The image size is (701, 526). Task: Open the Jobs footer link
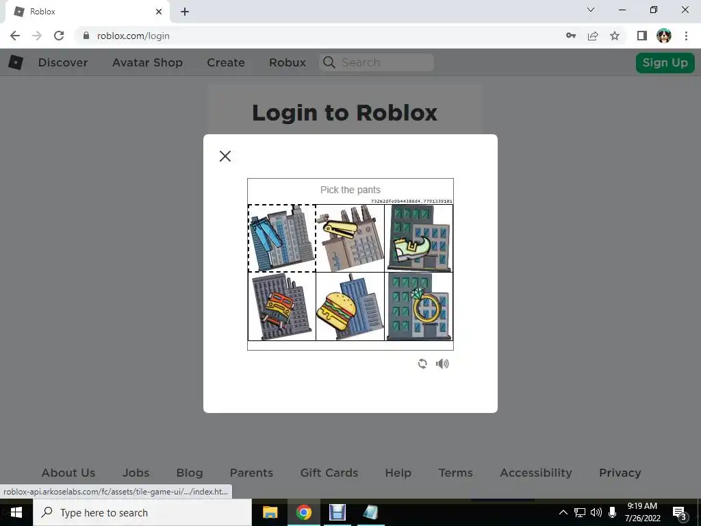click(x=136, y=473)
